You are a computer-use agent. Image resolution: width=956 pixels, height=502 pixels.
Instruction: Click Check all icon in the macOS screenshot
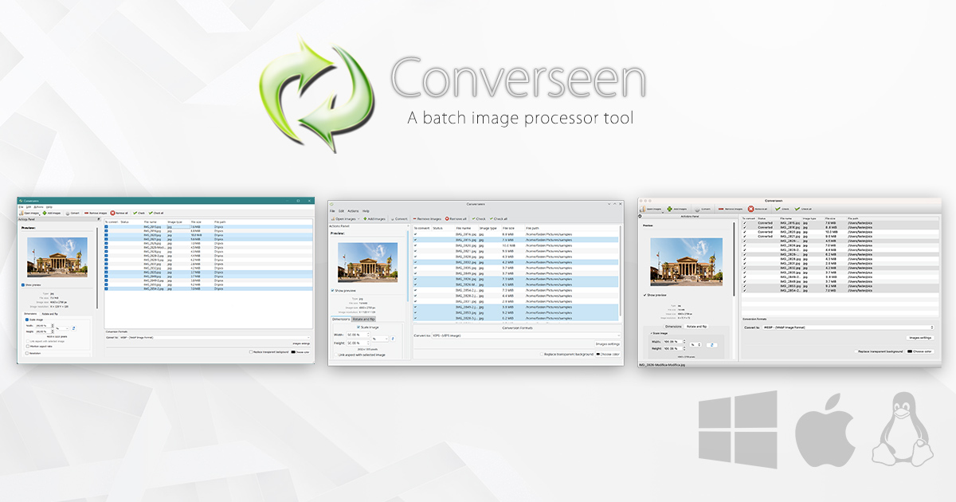tap(797, 209)
